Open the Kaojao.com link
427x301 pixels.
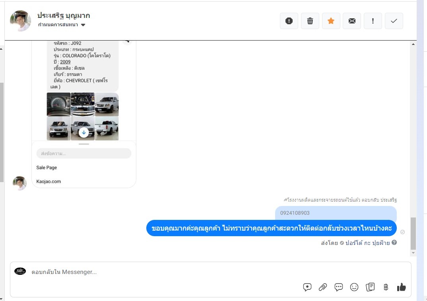(49, 181)
